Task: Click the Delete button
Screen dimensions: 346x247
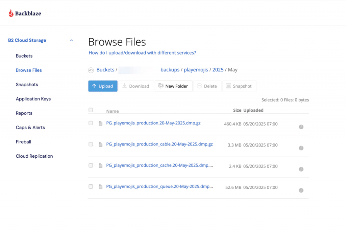Action: 207,86
